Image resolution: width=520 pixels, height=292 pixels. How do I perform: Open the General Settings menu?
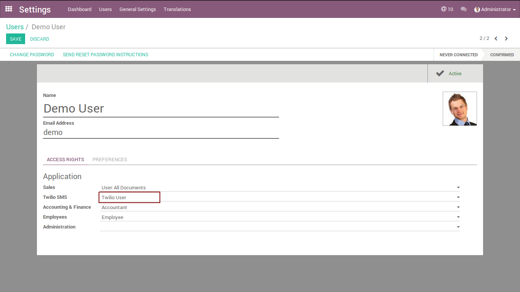click(x=137, y=9)
